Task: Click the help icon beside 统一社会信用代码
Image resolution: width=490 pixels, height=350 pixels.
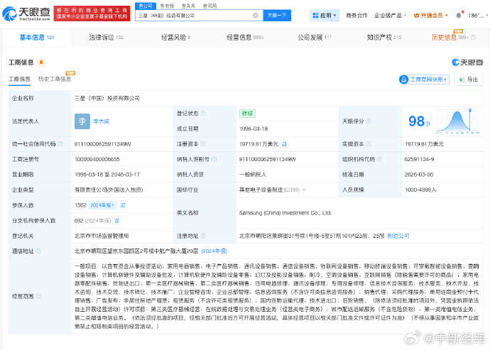Action: click(60, 143)
